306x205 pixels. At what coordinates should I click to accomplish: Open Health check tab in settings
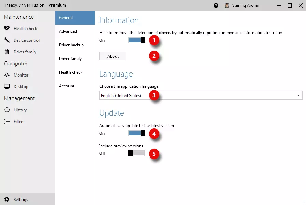pyautogui.click(x=75, y=72)
